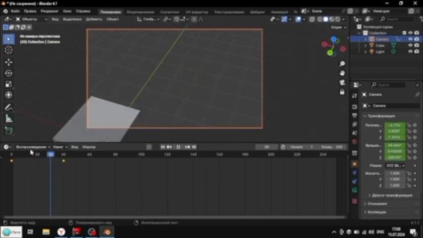
Task: Click the viewport pan hand icon
Action: click(342, 73)
